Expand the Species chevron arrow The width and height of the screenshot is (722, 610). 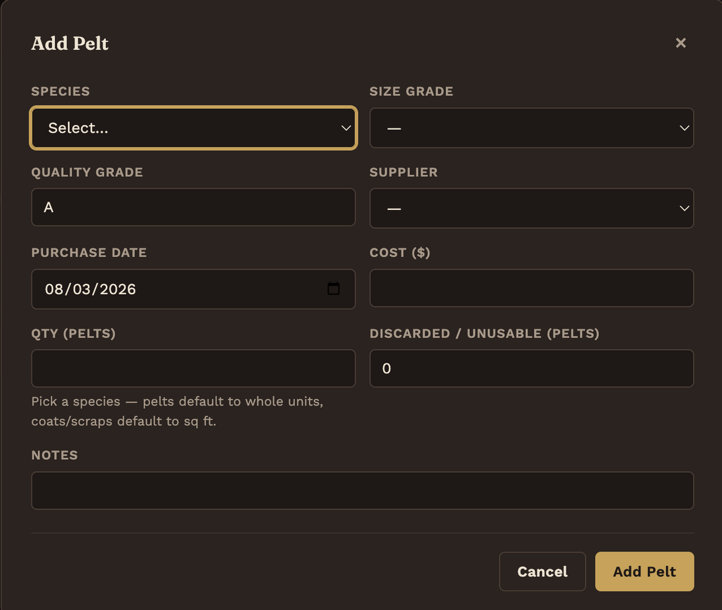pyautogui.click(x=346, y=128)
